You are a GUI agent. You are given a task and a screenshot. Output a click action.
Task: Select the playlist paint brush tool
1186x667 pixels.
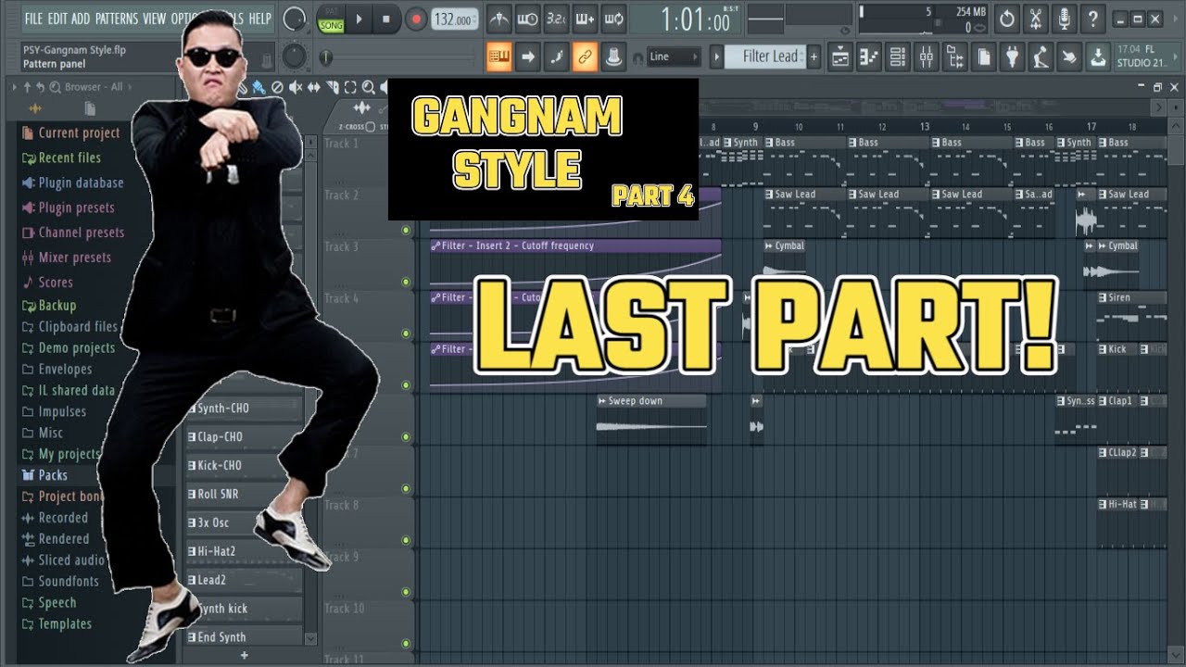(259, 88)
